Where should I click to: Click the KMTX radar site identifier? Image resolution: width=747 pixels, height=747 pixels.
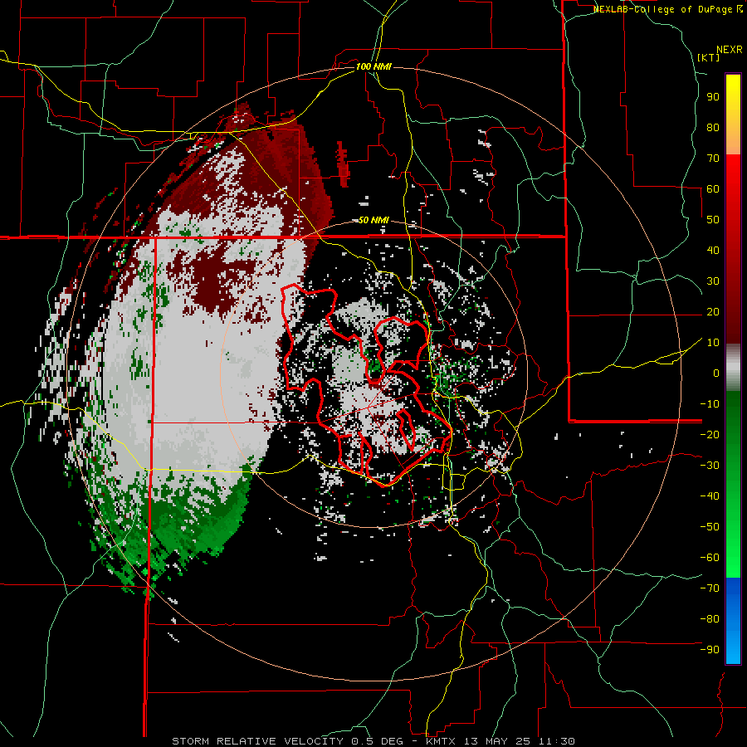click(441, 741)
